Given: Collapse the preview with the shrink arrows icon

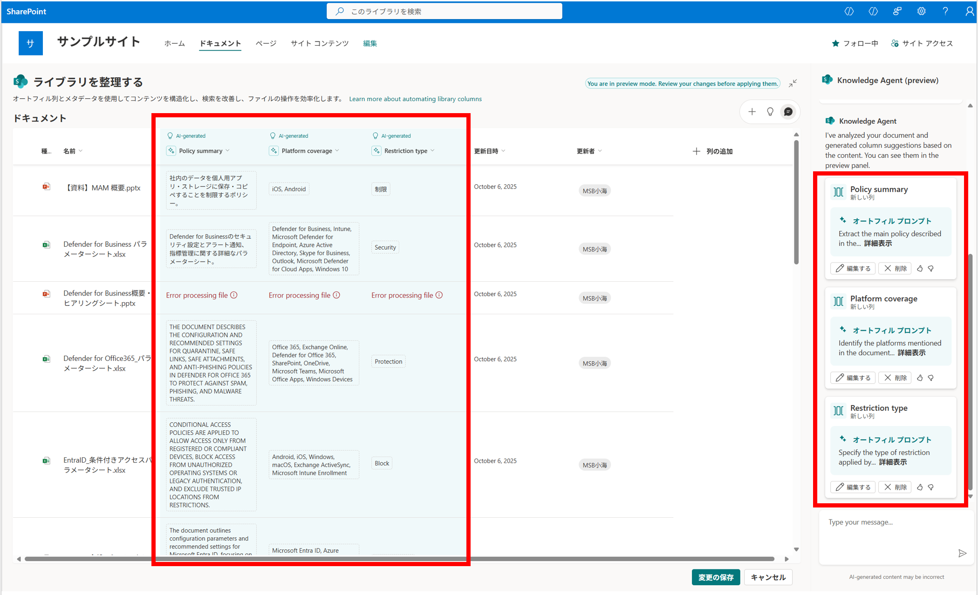Looking at the screenshot, I should click(793, 83).
